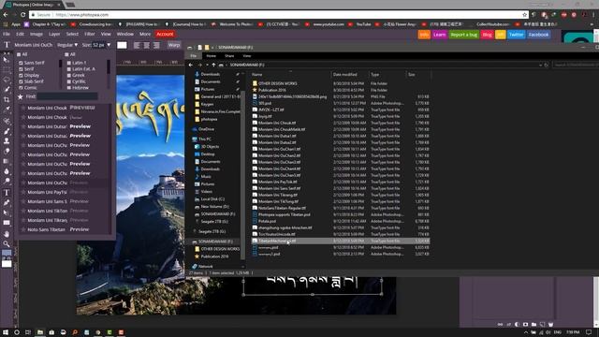Image resolution: width=599 pixels, height=337 pixels.
Task: Select the Rectangle Select tool
Action: click(x=7, y=70)
